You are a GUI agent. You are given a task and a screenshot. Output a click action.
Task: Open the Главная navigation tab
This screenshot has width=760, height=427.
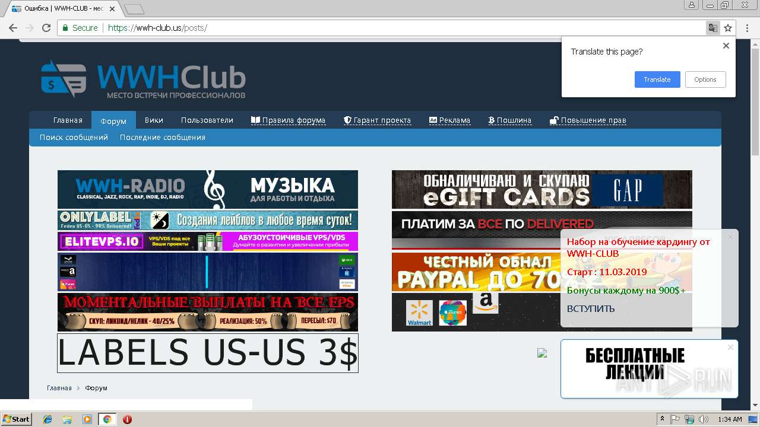(68, 120)
